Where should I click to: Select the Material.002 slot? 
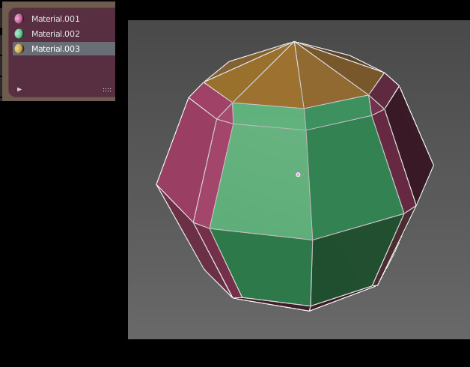tap(64, 34)
